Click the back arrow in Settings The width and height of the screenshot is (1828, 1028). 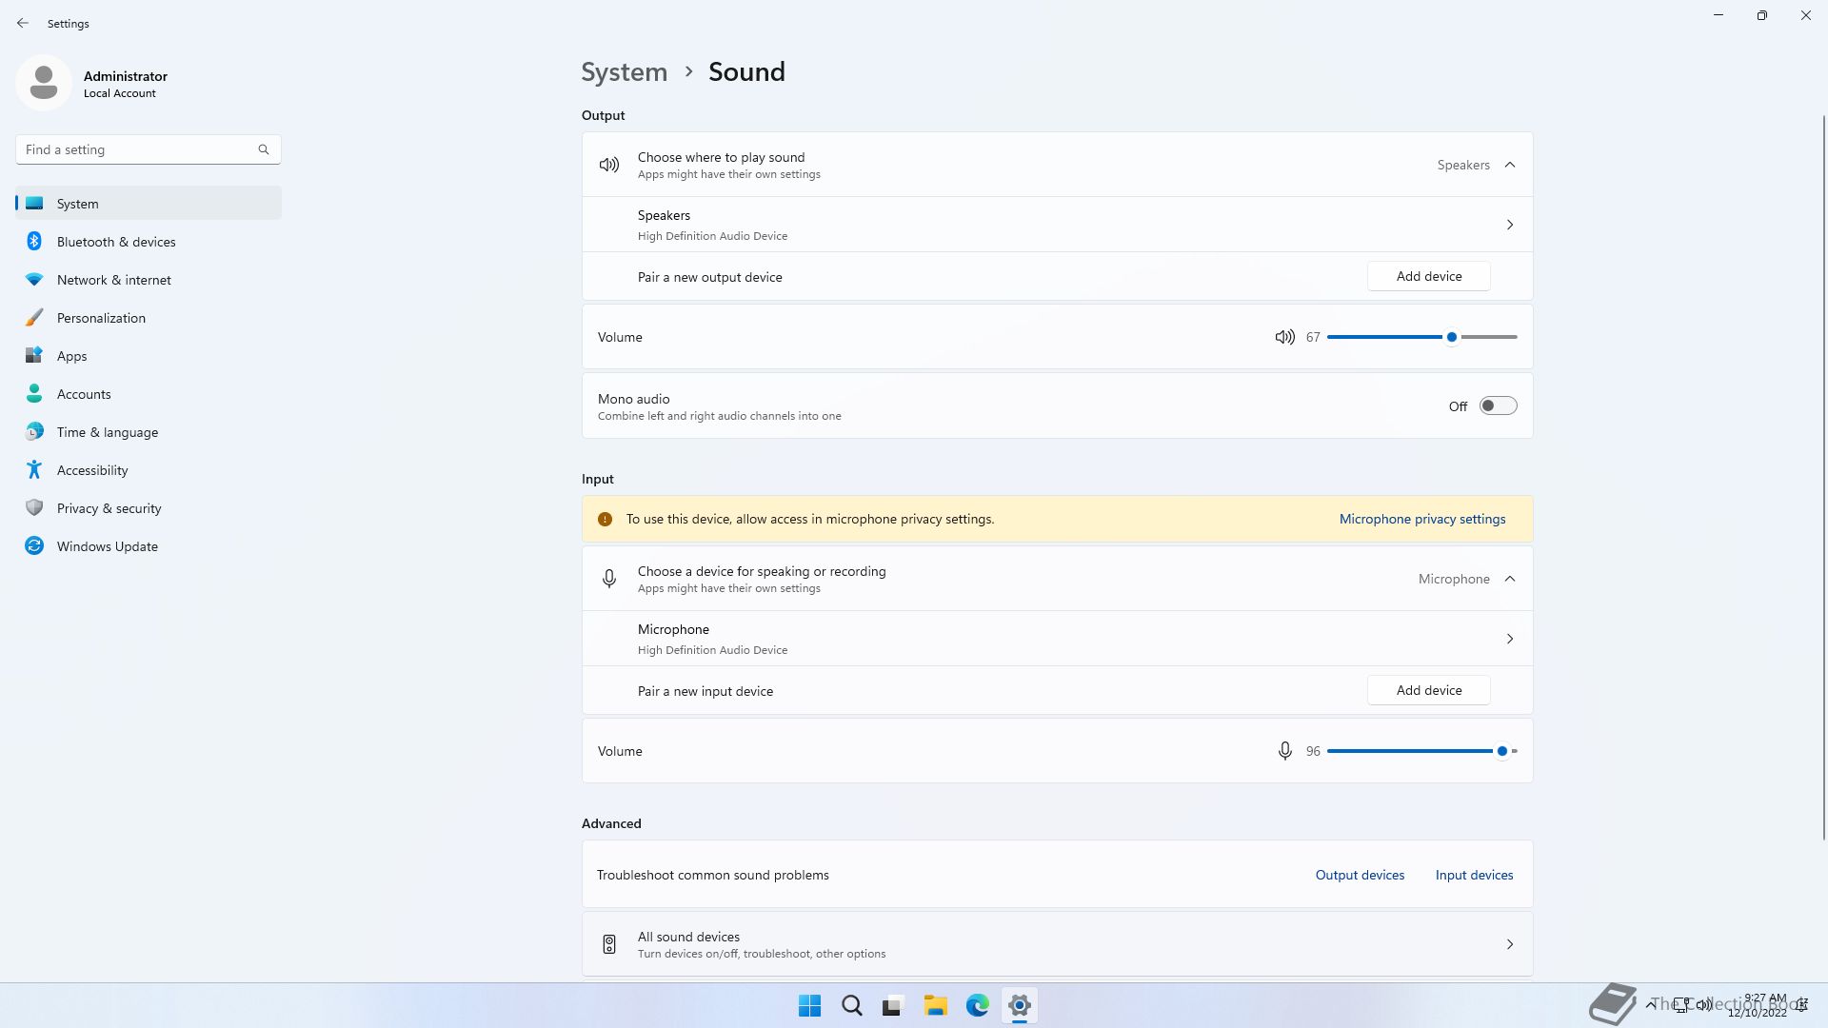[23, 23]
